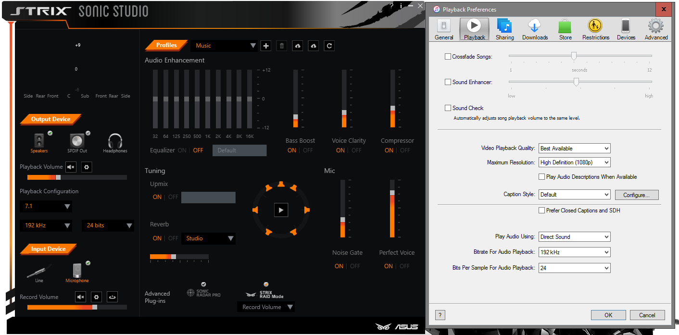Mute Playback Volume speaker icon

(71, 167)
